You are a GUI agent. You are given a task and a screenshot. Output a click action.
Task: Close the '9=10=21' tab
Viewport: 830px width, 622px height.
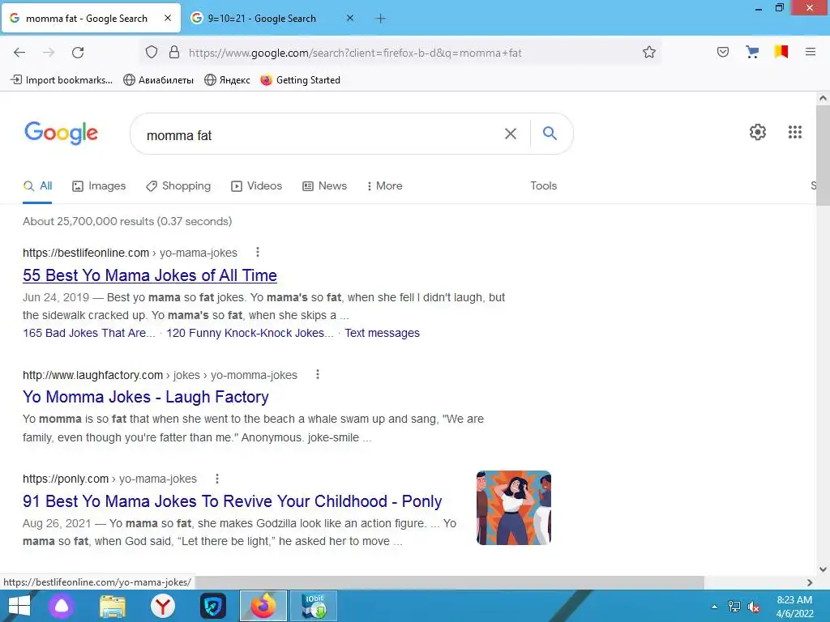click(x=350, y=18)
